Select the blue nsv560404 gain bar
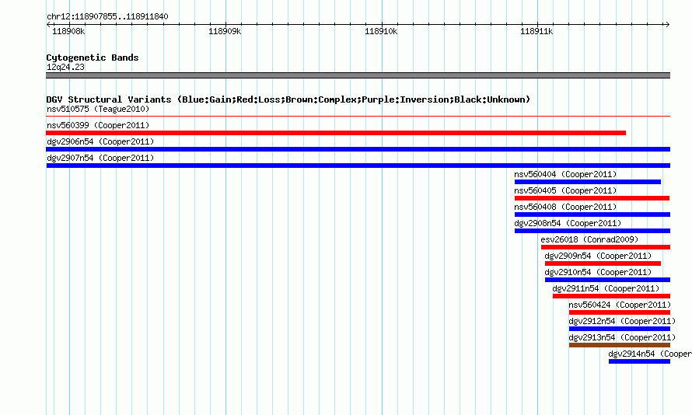The image size is (692, 415). coord(588,182)
